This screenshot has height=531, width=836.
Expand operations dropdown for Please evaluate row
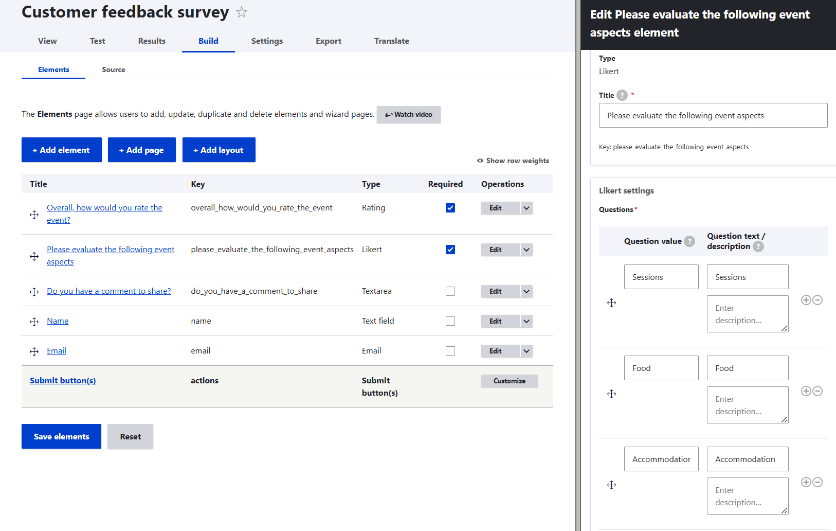click(x=526, y=250)
